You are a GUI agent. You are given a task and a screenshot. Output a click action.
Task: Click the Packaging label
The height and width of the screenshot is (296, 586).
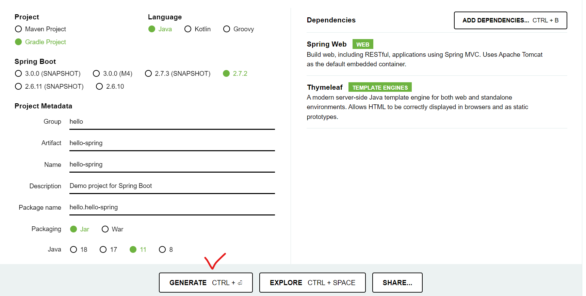click(x=46, y=229)
